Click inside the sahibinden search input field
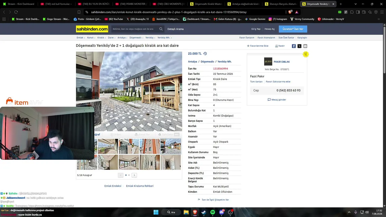Image resolution: width=386 pixels, height=217 pixels. tap(134, 29)
